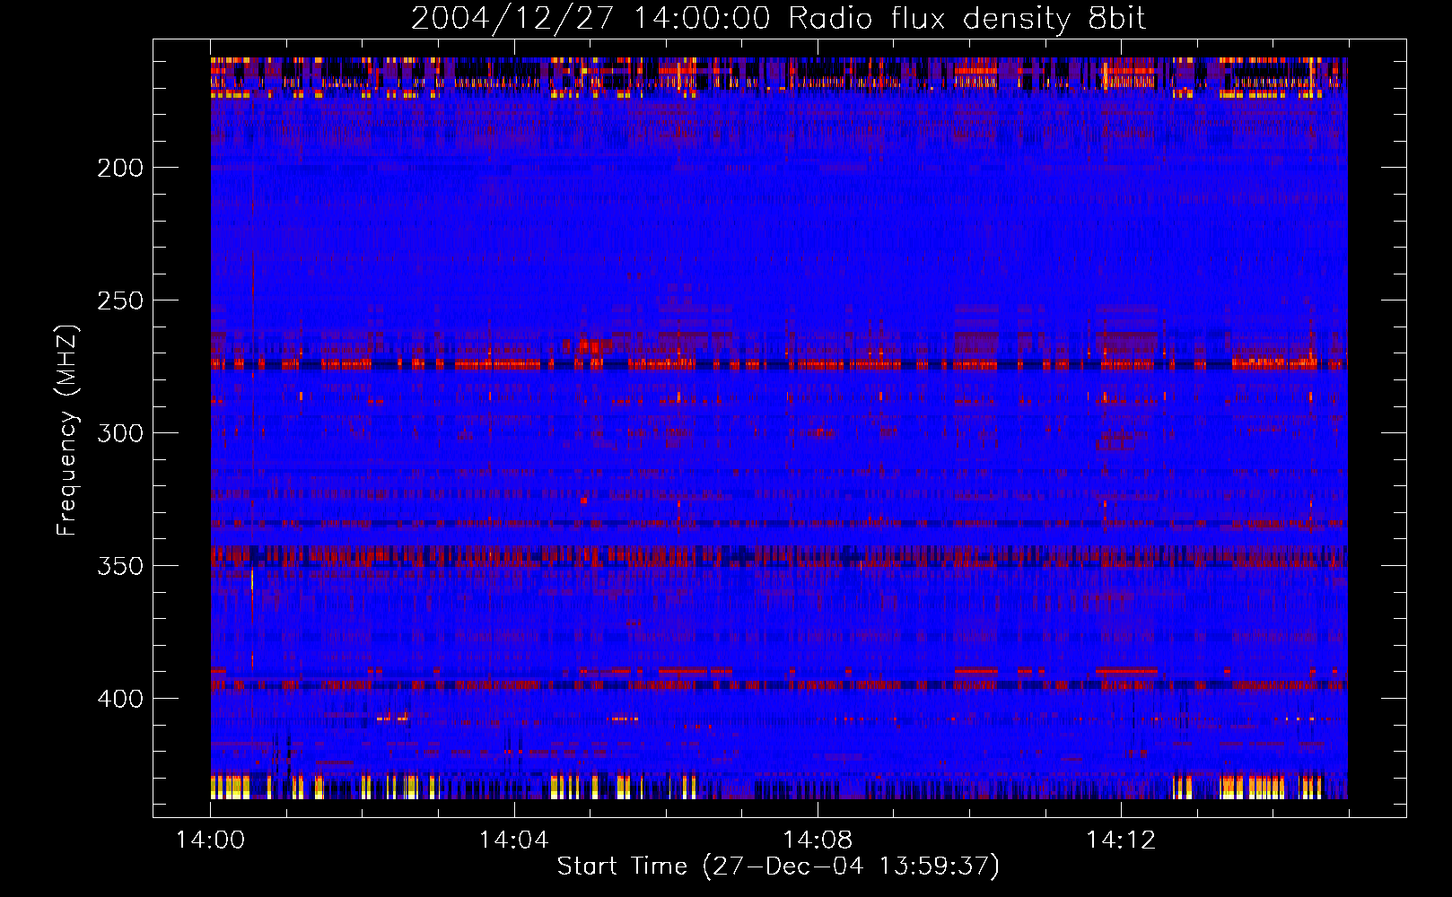
Task: Click the 14:12 time tick label
Action: 1120,840
